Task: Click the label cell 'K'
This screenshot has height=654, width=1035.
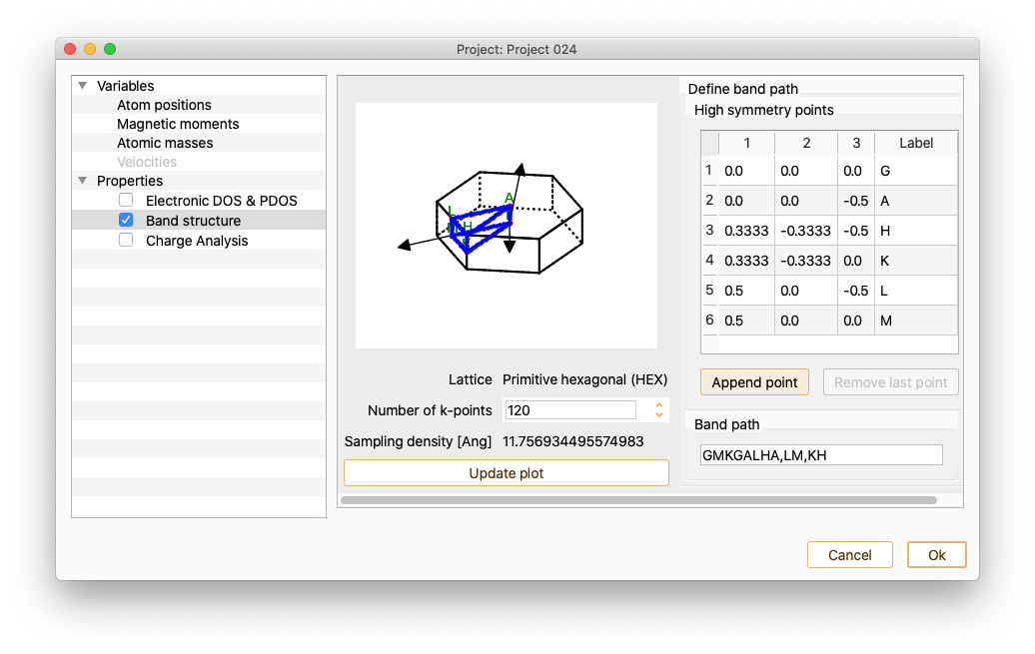Action: click(x=916, y=261)
